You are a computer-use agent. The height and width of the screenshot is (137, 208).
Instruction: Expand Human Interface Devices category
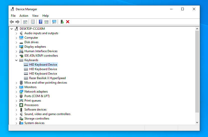[16, 51]
